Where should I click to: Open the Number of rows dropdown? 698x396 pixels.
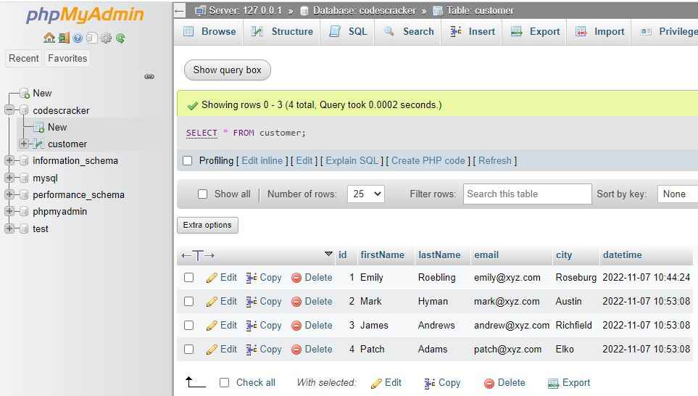(366, 194)
